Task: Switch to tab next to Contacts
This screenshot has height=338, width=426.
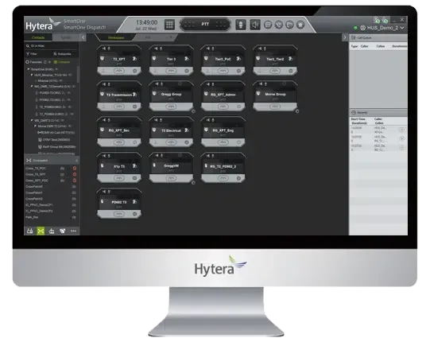Action: coord(66,37)
